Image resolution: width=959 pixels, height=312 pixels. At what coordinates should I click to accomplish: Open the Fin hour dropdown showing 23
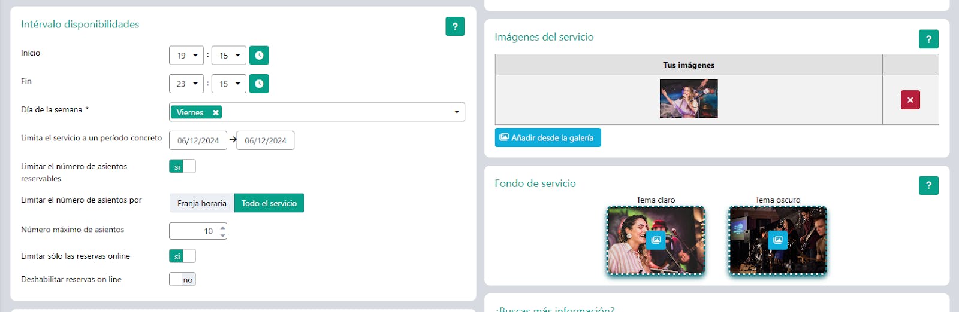[186, 84]
